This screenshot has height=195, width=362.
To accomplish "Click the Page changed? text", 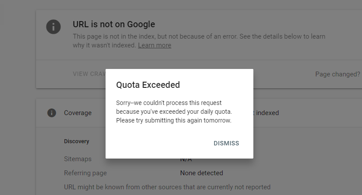I will (x=337, y=74).
